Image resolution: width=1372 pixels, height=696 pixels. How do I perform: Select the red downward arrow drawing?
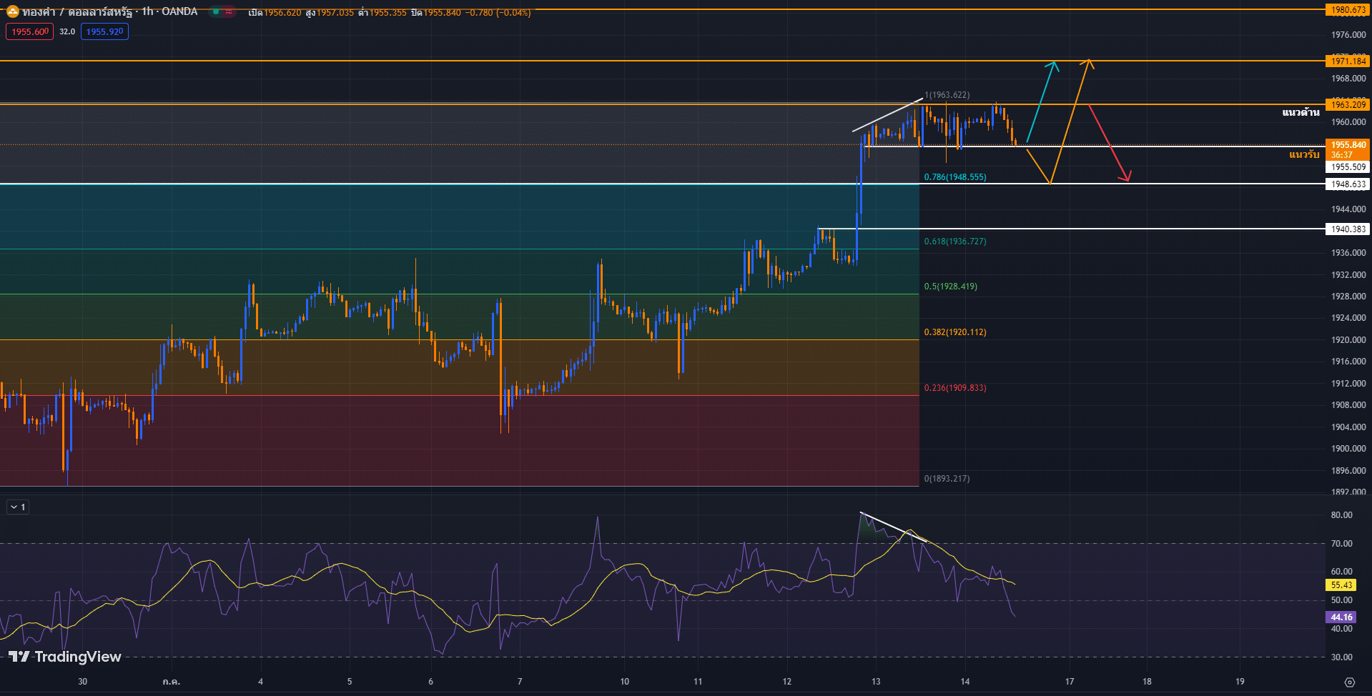1110,144
